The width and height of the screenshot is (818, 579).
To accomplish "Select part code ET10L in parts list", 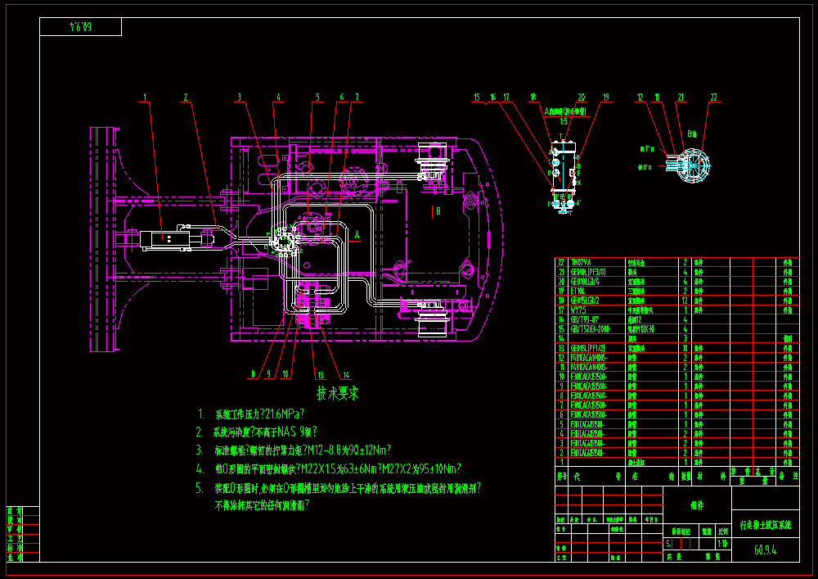I will pyautogui.click(x=578, y=292).
